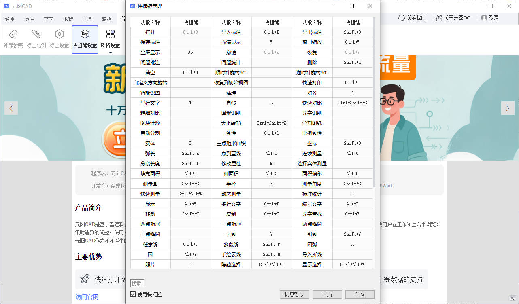Open the 工具 ribbon tab
Image resolution: width=519 pixels, height=304 pixels.
click(x=87, y=19)
